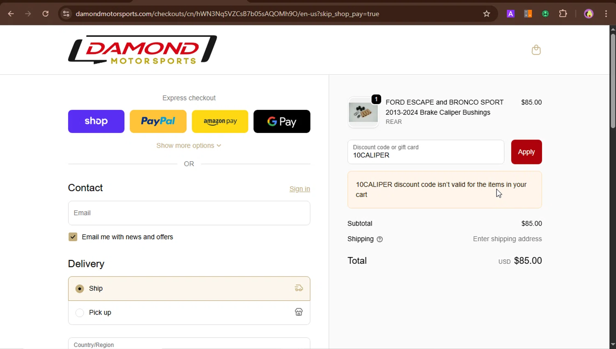
Task: Open the extensions puzzle piece menu
Action: [x=563, y=14]
